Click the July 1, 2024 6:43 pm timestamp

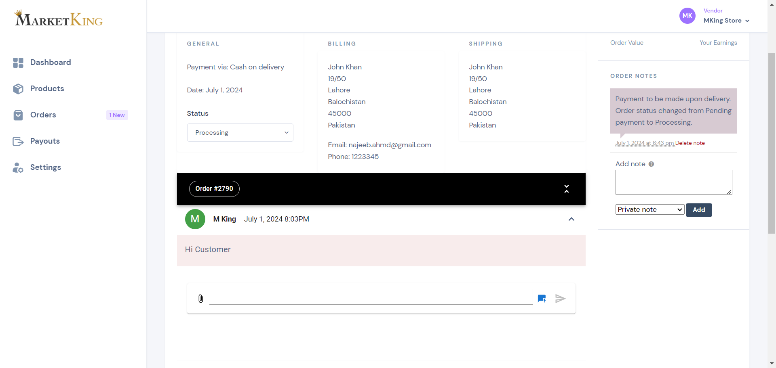tap(645, 143)
